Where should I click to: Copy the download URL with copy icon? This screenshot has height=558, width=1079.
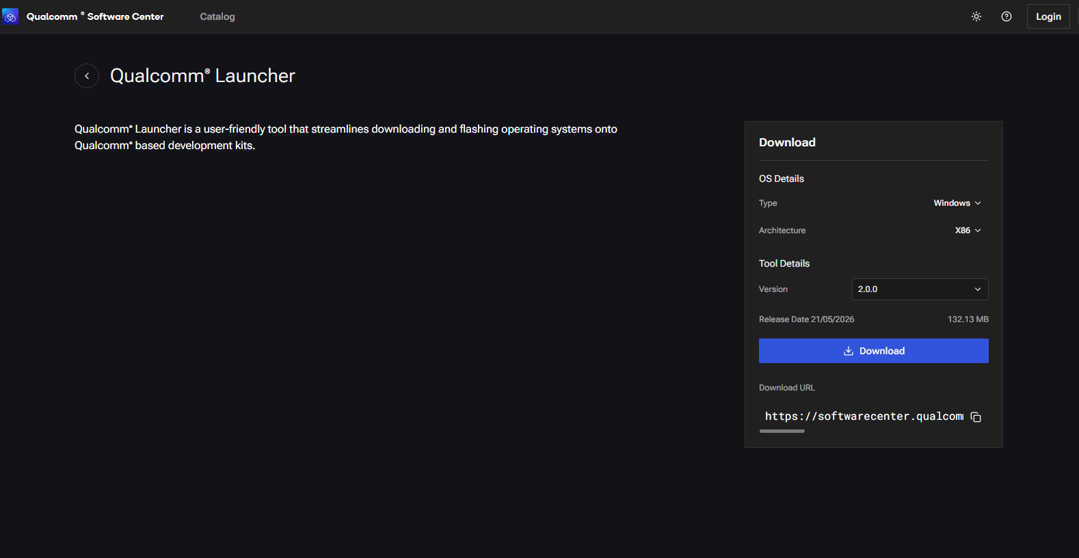pos(976,417)
